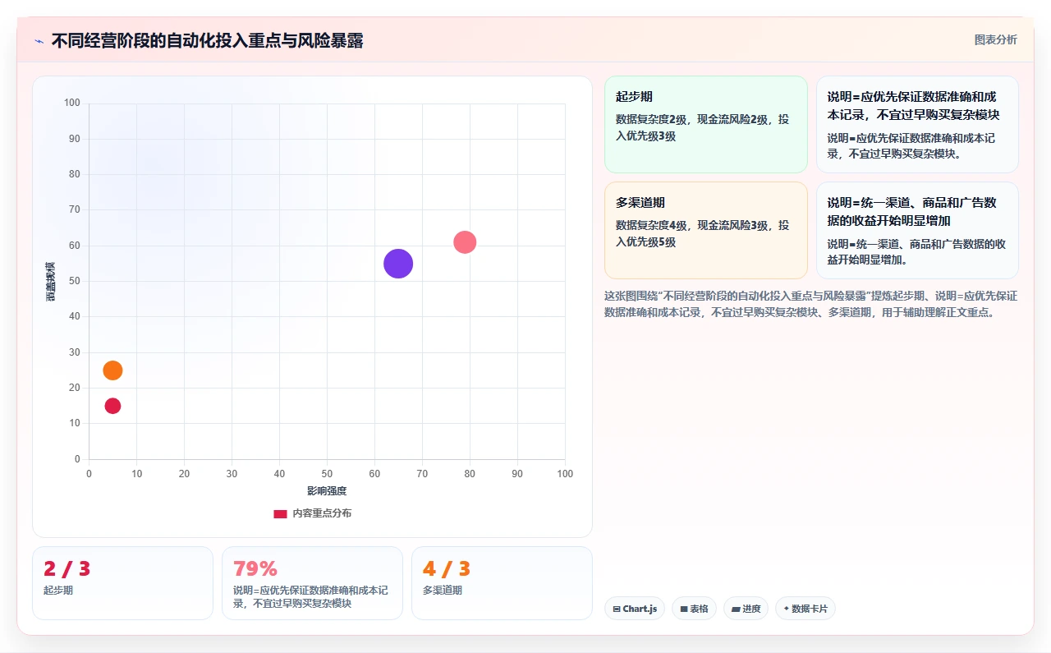
Task: Click the 2 / 3 起步期 stat card
Action: [x=122, y=583]
